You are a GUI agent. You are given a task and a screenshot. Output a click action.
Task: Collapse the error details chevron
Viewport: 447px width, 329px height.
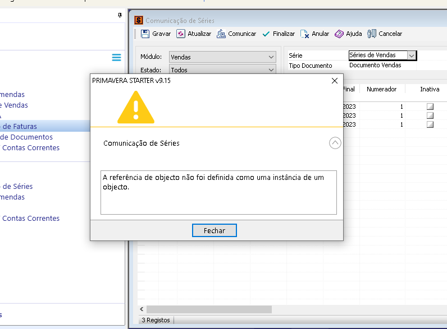click(335, 143)
